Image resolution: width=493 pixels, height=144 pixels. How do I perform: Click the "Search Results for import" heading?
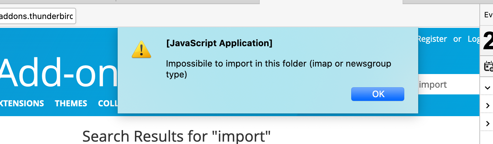[x=176, y=136]
